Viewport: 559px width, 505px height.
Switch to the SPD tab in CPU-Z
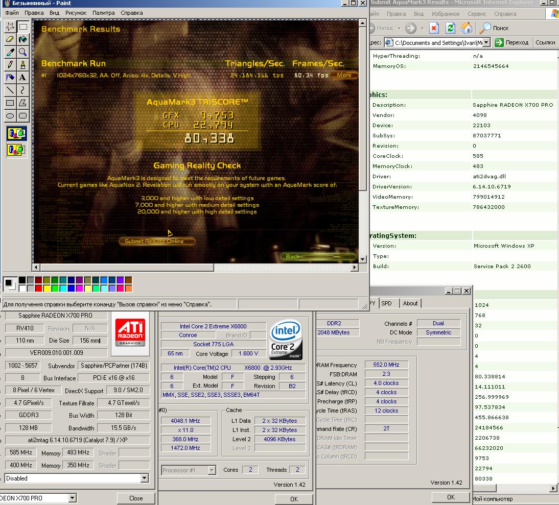coord(386,303)
